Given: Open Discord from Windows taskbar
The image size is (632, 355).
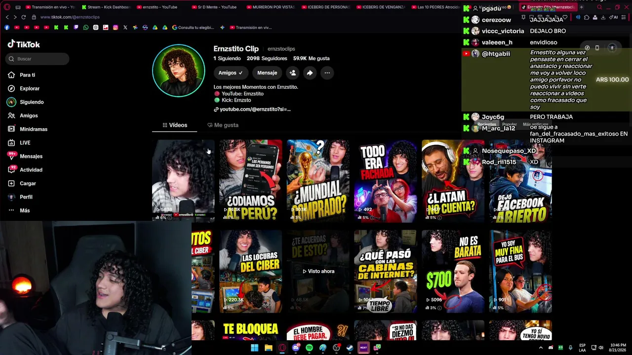Looking at the screenshot, I should pos(296,348).
